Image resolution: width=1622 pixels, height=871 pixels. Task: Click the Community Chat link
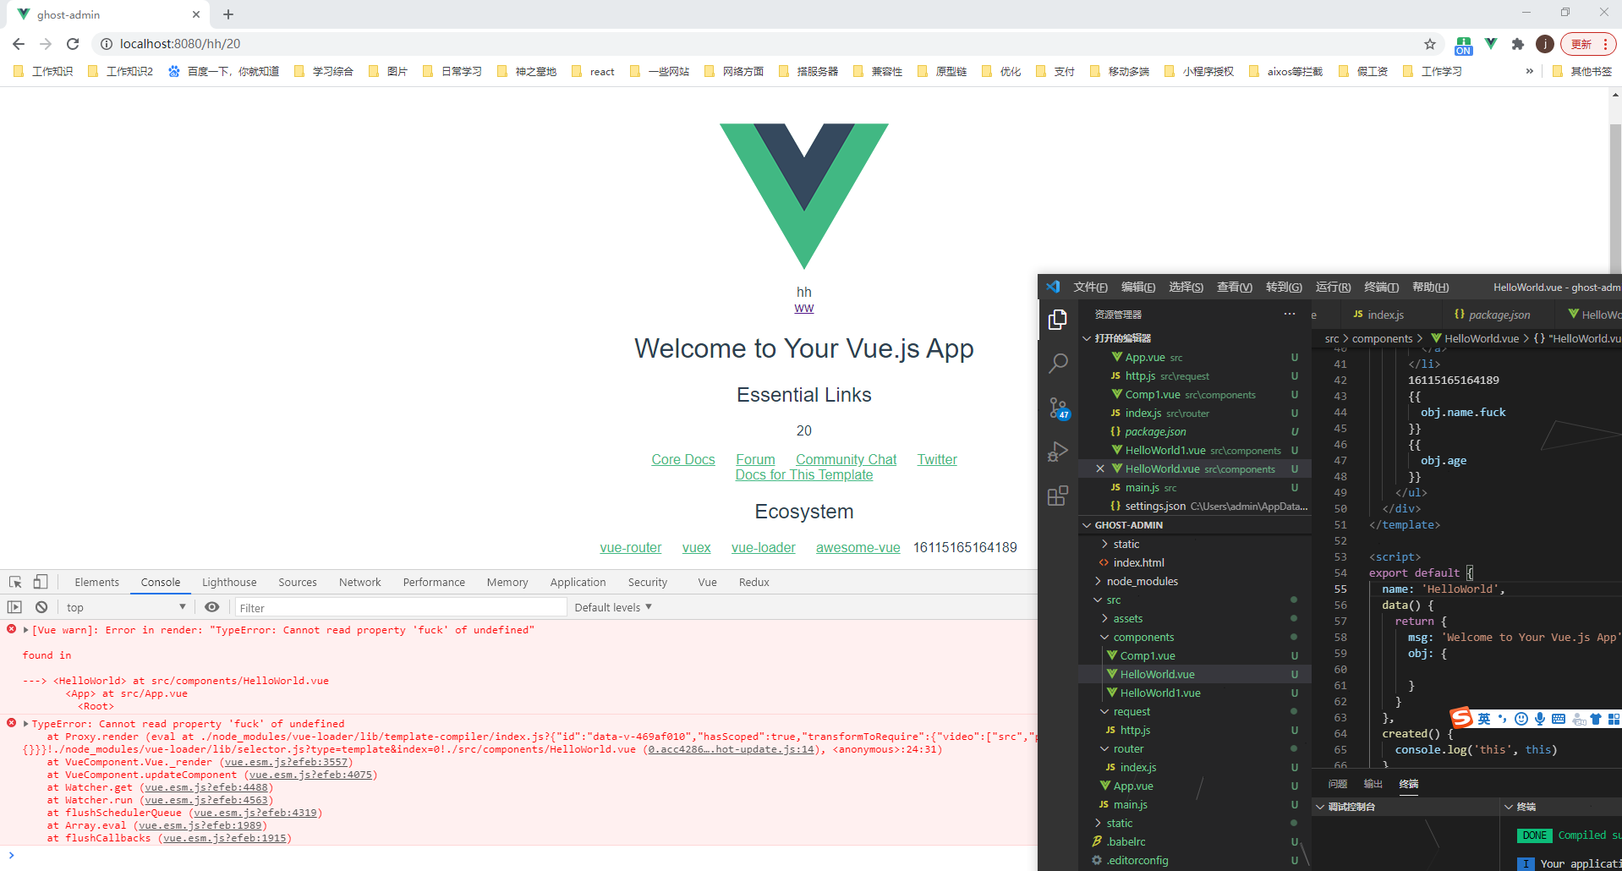pos(846,459)
